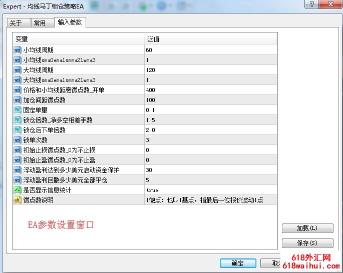Edit the value 1.5 for 锁仓倍数
Viewport: 343px width, 273px height.
pos(211,120)
